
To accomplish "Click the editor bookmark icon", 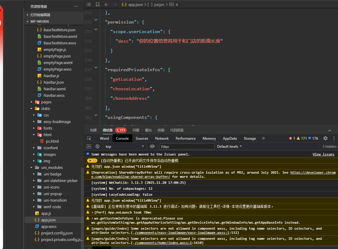I will coord(98,4).
